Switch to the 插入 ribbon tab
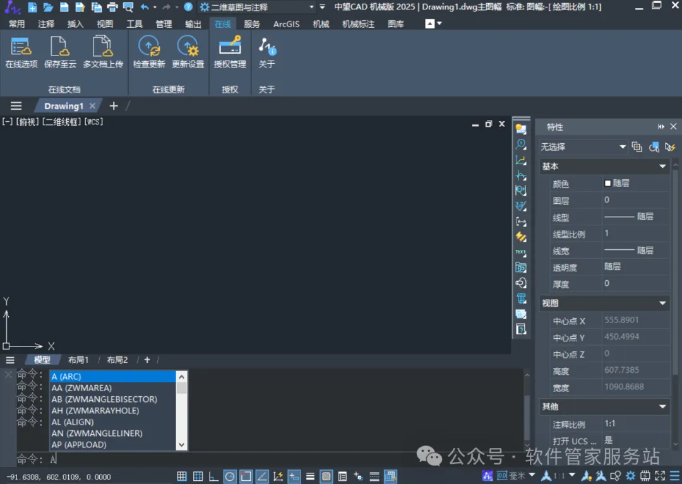Image resolution: width=682 pixels, height=484 pixels. [75, 24]
